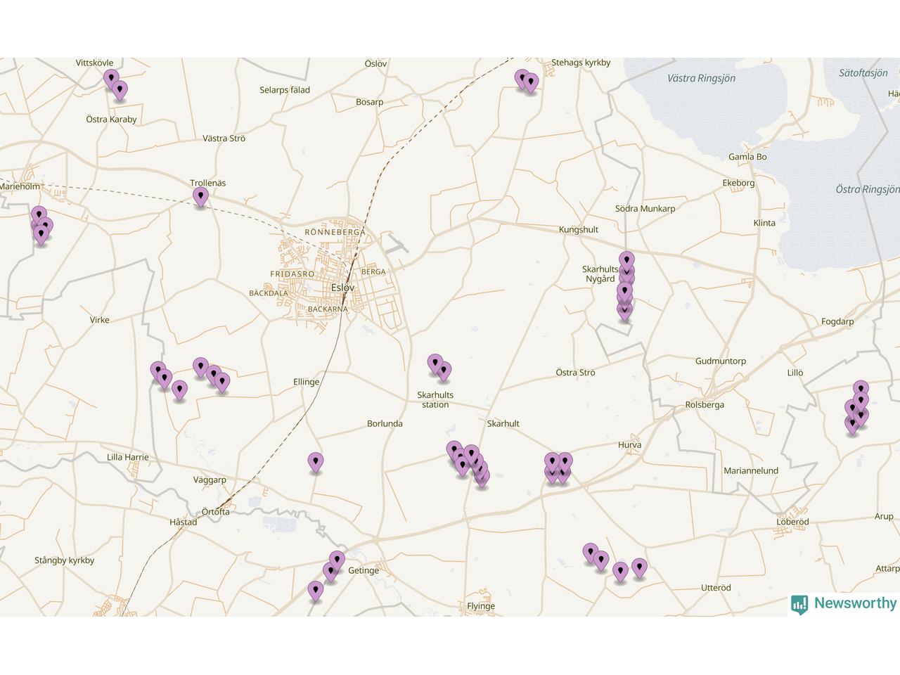Click the Rolsberga place label
The height and width of the screenshot is (675, 900).
pyautogui.click(x=705, y=404)
